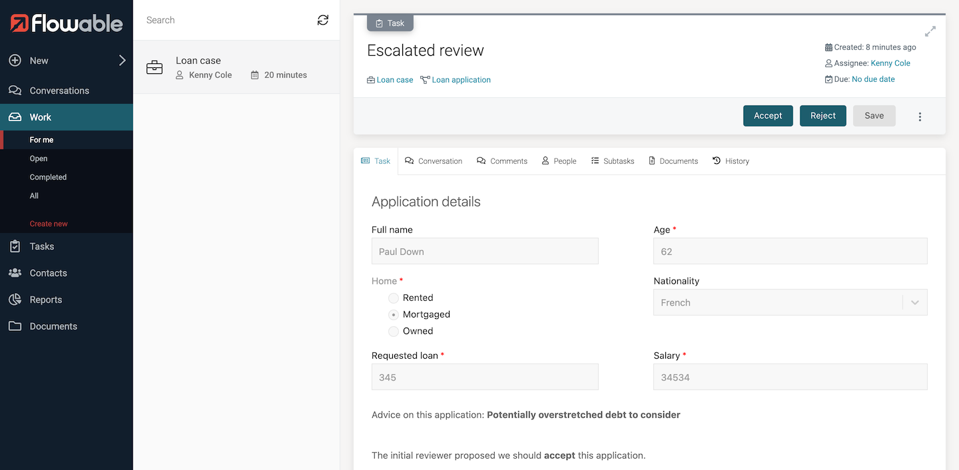
Task: Expand task panel with the arrows icon
Action: click(x=930, y=31)
